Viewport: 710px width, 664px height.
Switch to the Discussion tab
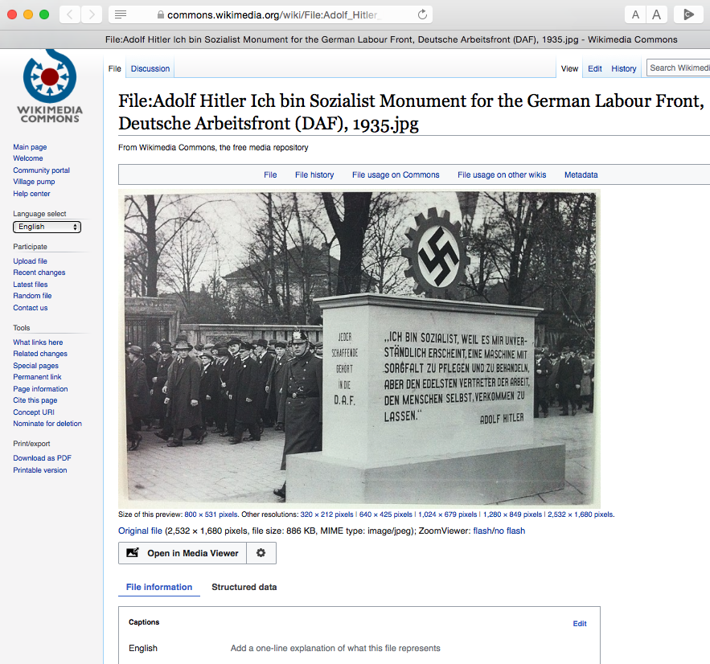pos(150,68)
